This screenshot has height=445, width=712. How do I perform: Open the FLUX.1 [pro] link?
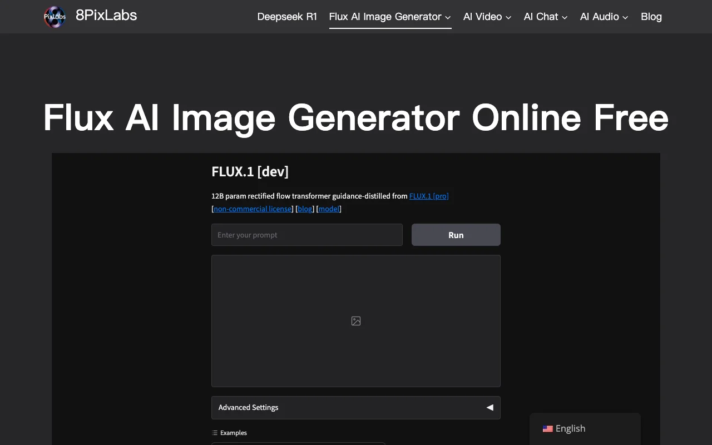point(429,196)
